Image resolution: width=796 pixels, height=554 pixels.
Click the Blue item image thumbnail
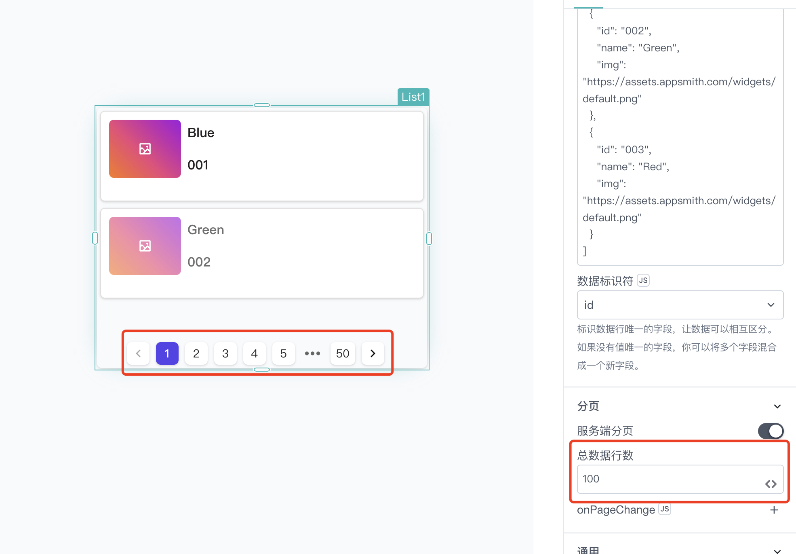[145, 149]
